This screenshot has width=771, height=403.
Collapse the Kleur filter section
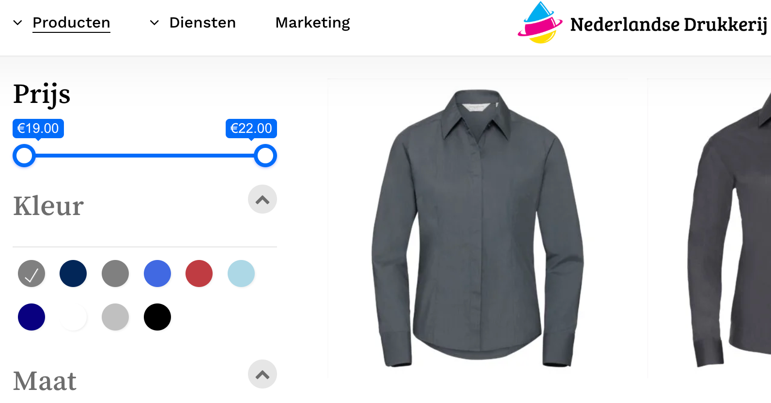[x=262, y=199]
